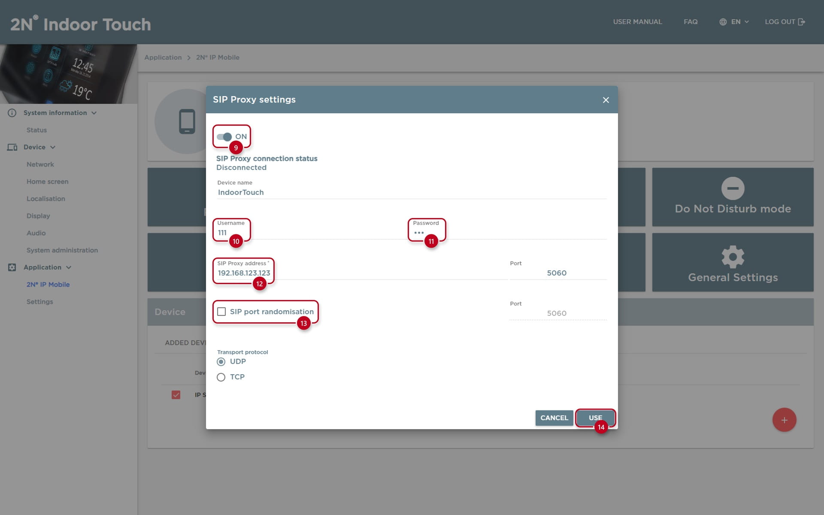Click the Do Not Disturb mode tile
824x515 pixels.
tap(733, 197)
